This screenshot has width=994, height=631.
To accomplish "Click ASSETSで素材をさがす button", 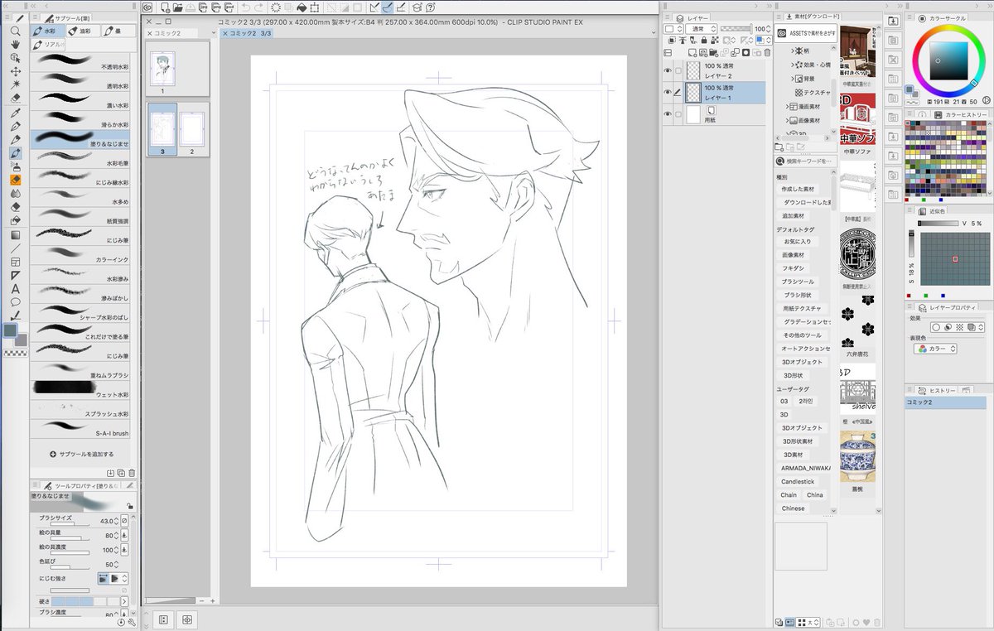I will 806,34.
